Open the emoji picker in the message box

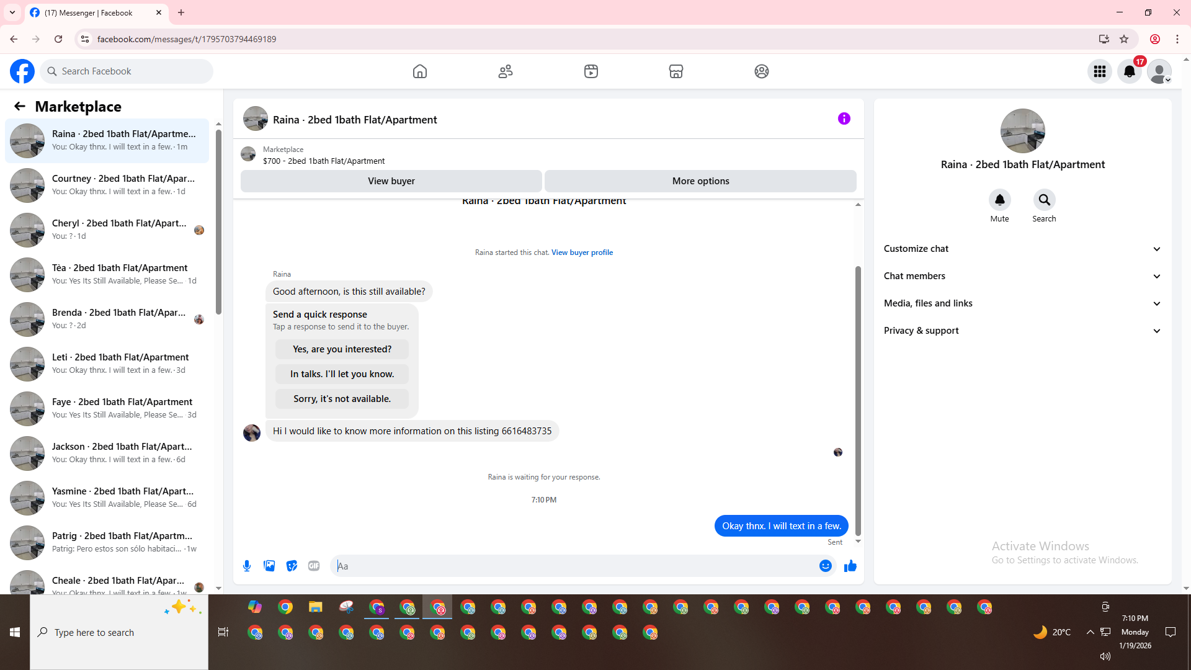pos(825,566)
